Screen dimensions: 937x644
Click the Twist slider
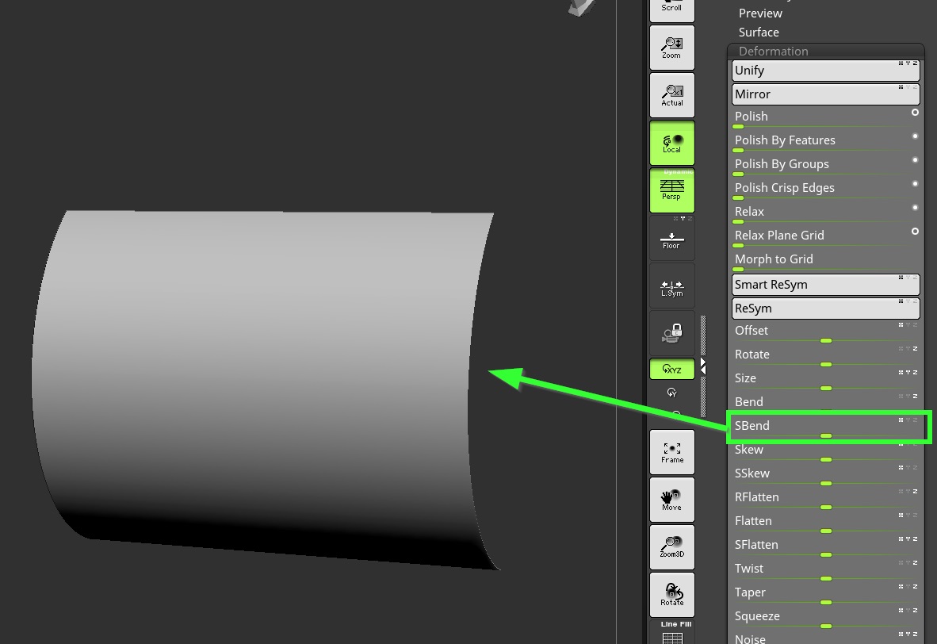pyautogui.click(x=826, y=570)
